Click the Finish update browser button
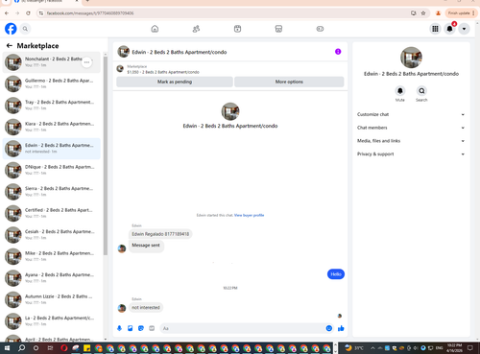480x354 pixels. (x=461, y=13)
